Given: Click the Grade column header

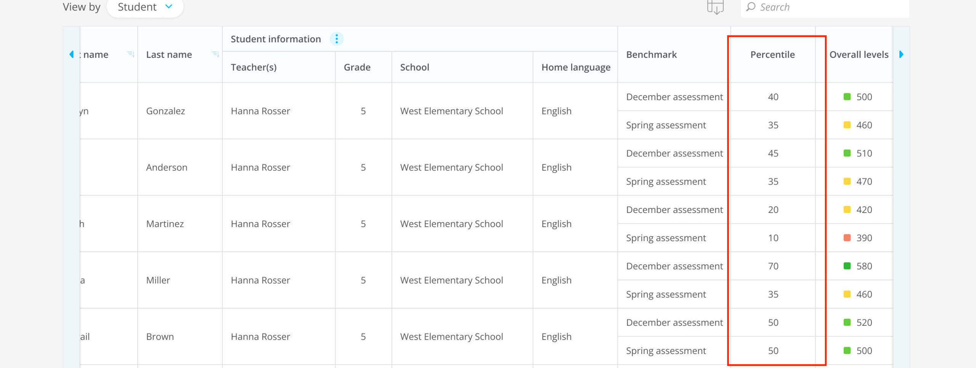Looking at the screenshot, I should tap(363, 67).
